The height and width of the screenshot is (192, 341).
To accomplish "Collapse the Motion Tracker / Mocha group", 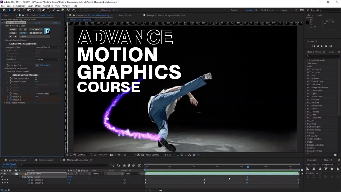I will click(x=5, y=69).
